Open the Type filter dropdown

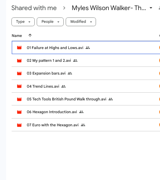(23, 22)
